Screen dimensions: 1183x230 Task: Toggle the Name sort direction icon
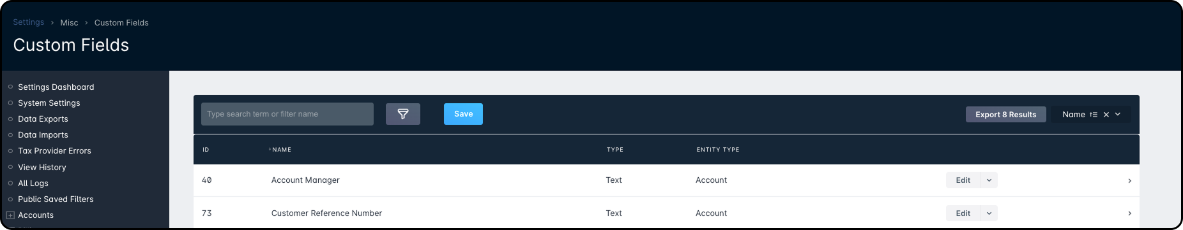point(1093,115)
